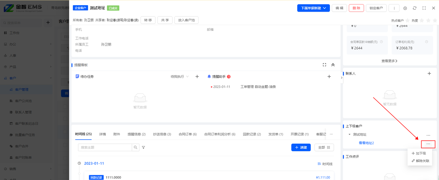Click the 编辑 button
This screenshot has width=439, height=180.
[339, 8]
